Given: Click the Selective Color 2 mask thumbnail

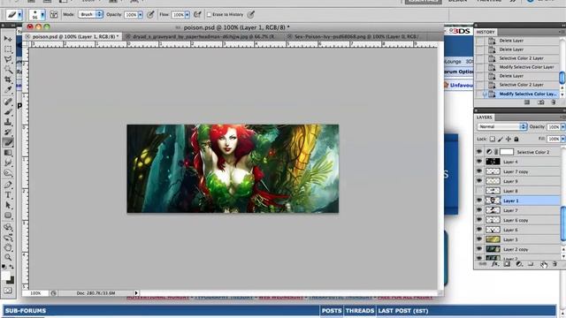Looking at the screenshot, I should 507,152.
